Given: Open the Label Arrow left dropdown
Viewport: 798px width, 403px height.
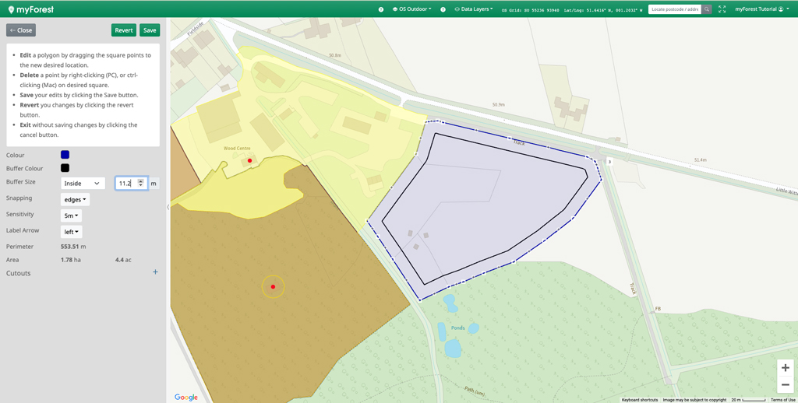Looking at the screenshot, I should (x=71, y=232).
